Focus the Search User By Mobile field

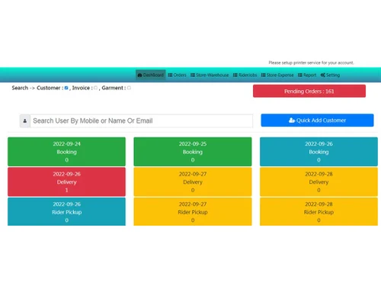[x=142, y=121]
